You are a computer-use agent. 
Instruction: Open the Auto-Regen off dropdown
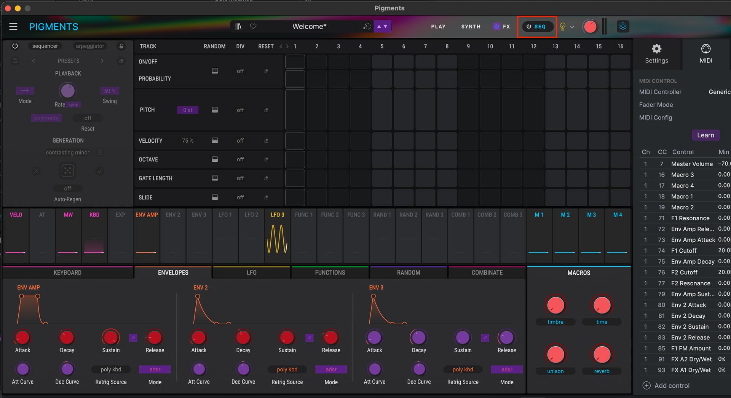point(67,188)
